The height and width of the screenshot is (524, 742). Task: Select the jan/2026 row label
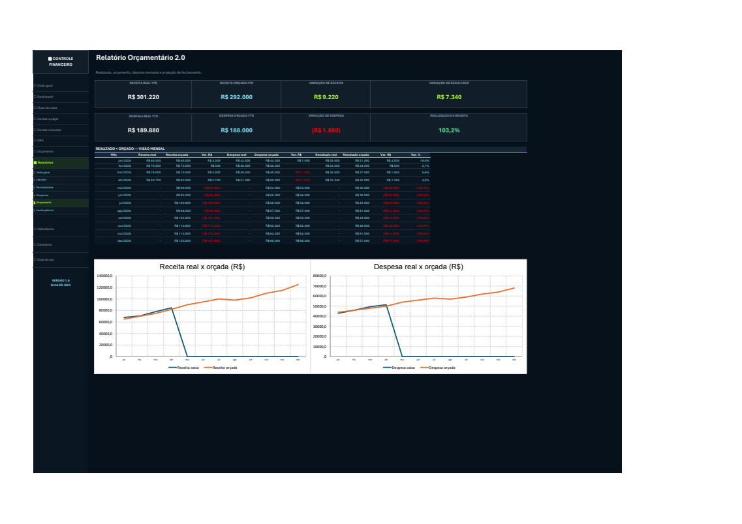pyautogui.click(x=125, y=160)
